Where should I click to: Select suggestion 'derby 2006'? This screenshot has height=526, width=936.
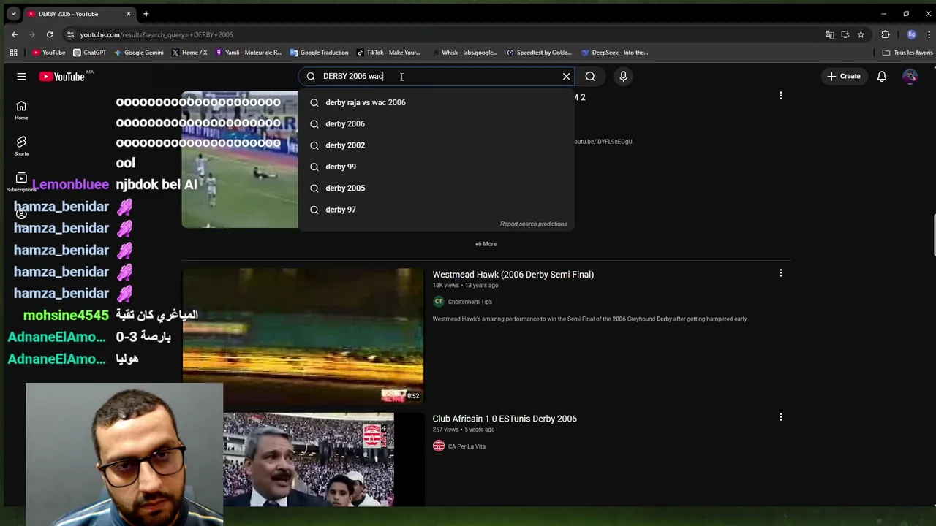[x=437, y=123]
